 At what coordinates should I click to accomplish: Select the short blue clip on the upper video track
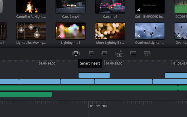point(94,75)
